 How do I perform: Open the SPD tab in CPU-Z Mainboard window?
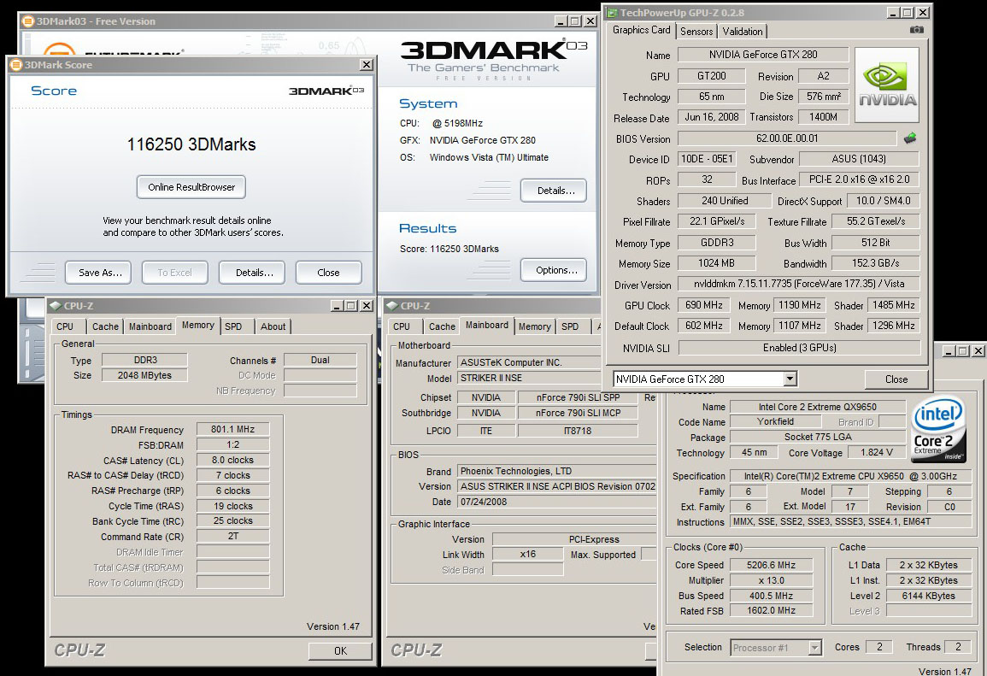570,326
